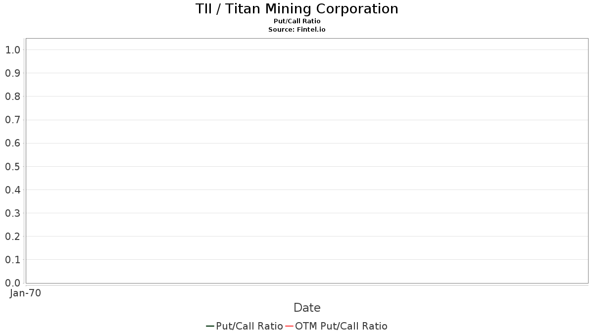This screenshot has width=594, height=334.
Task: Click the 0.8 y-axis tick label
Action: [x=12, y=96]
